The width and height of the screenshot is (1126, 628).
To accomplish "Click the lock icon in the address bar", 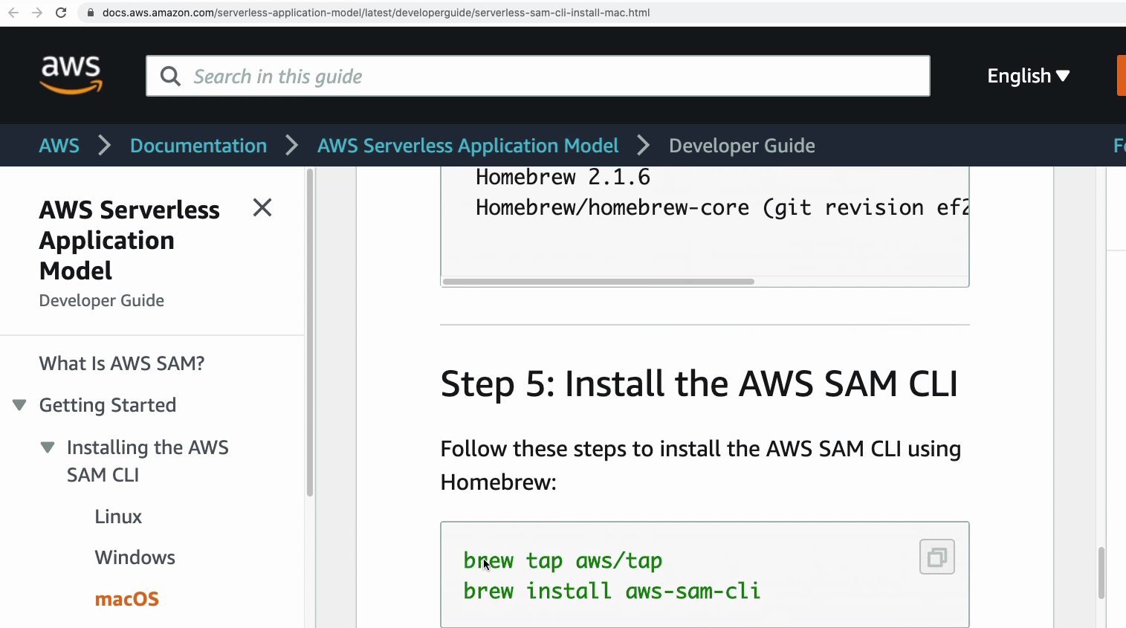I will pyautogui.click(x=90, y=13).
